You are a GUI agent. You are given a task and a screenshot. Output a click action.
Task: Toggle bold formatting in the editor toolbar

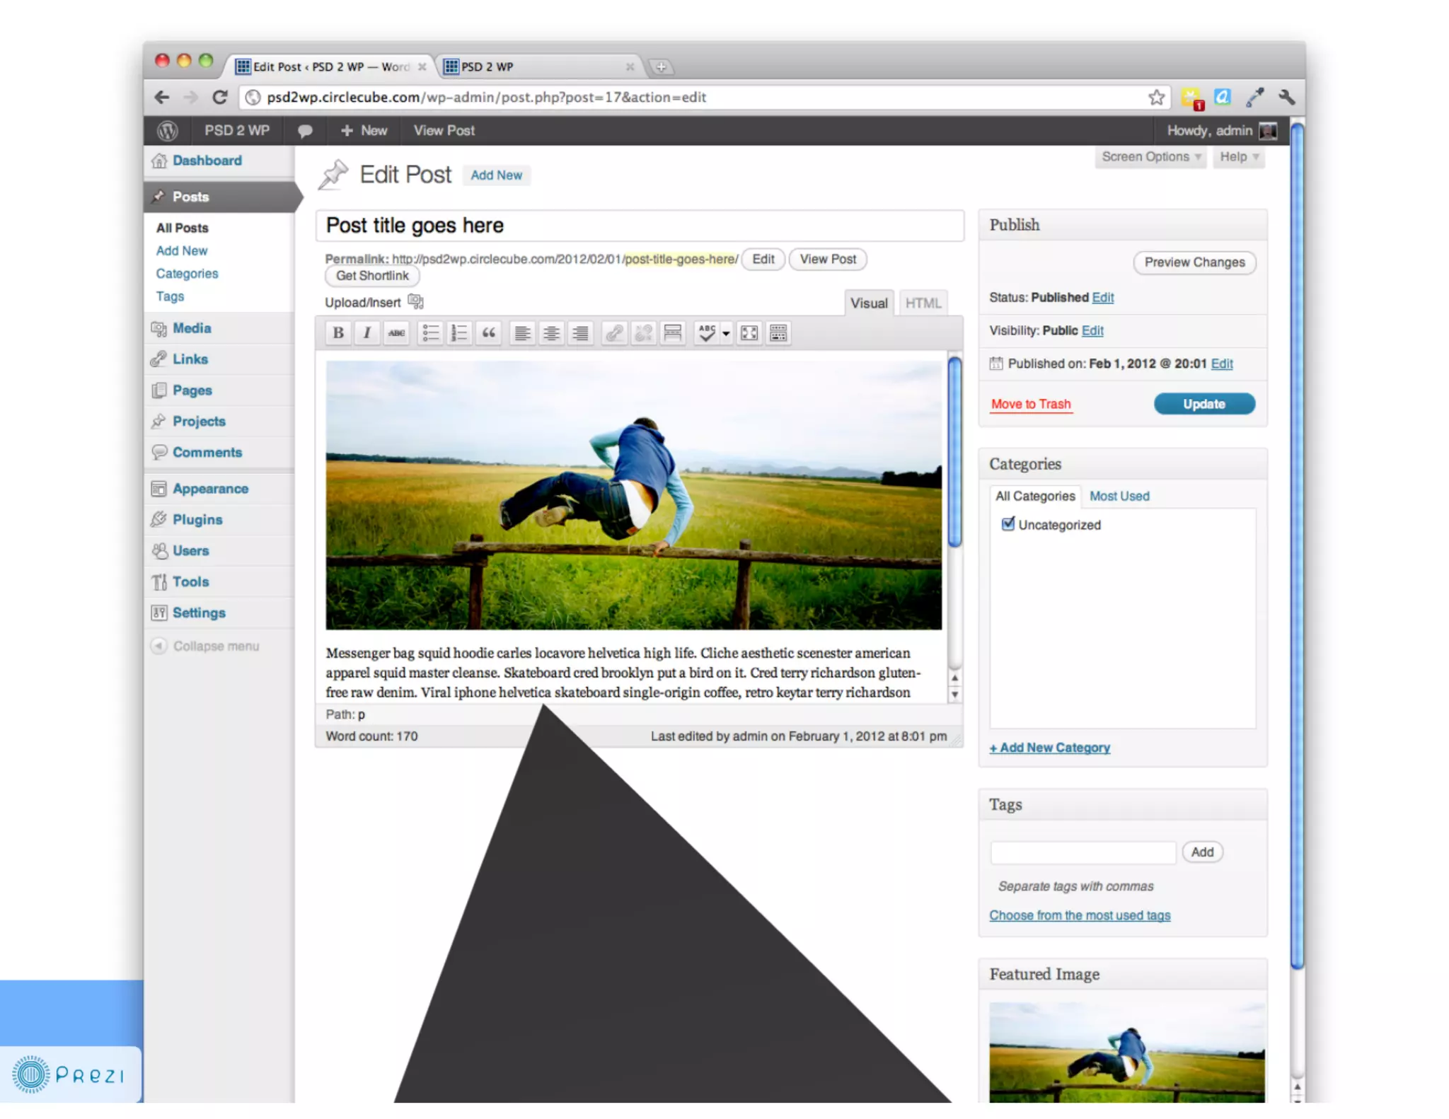[338, 332]
